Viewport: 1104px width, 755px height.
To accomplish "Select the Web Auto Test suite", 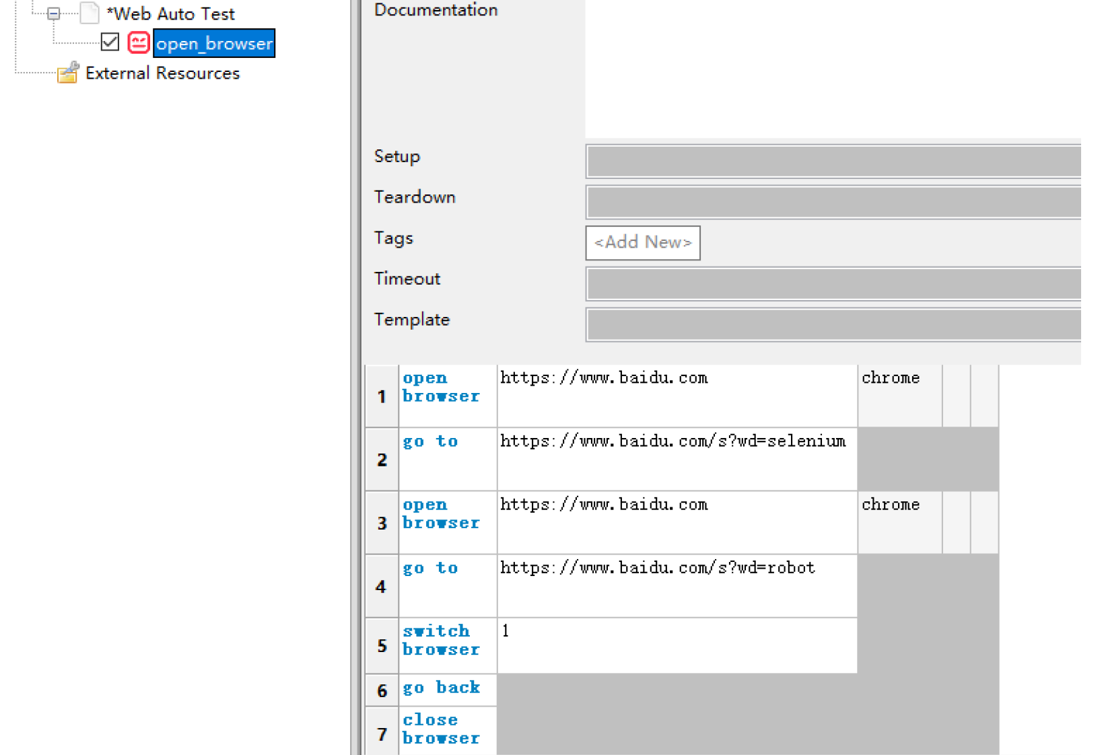I will 170,13.
